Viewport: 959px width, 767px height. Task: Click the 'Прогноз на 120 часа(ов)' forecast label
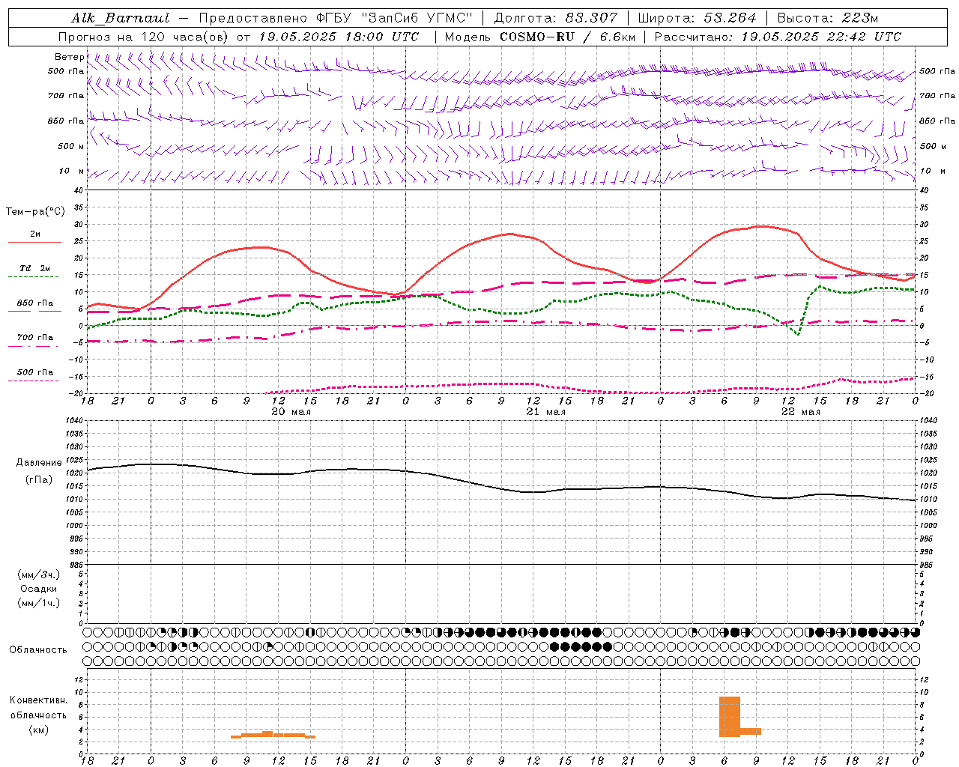(144, 37)
